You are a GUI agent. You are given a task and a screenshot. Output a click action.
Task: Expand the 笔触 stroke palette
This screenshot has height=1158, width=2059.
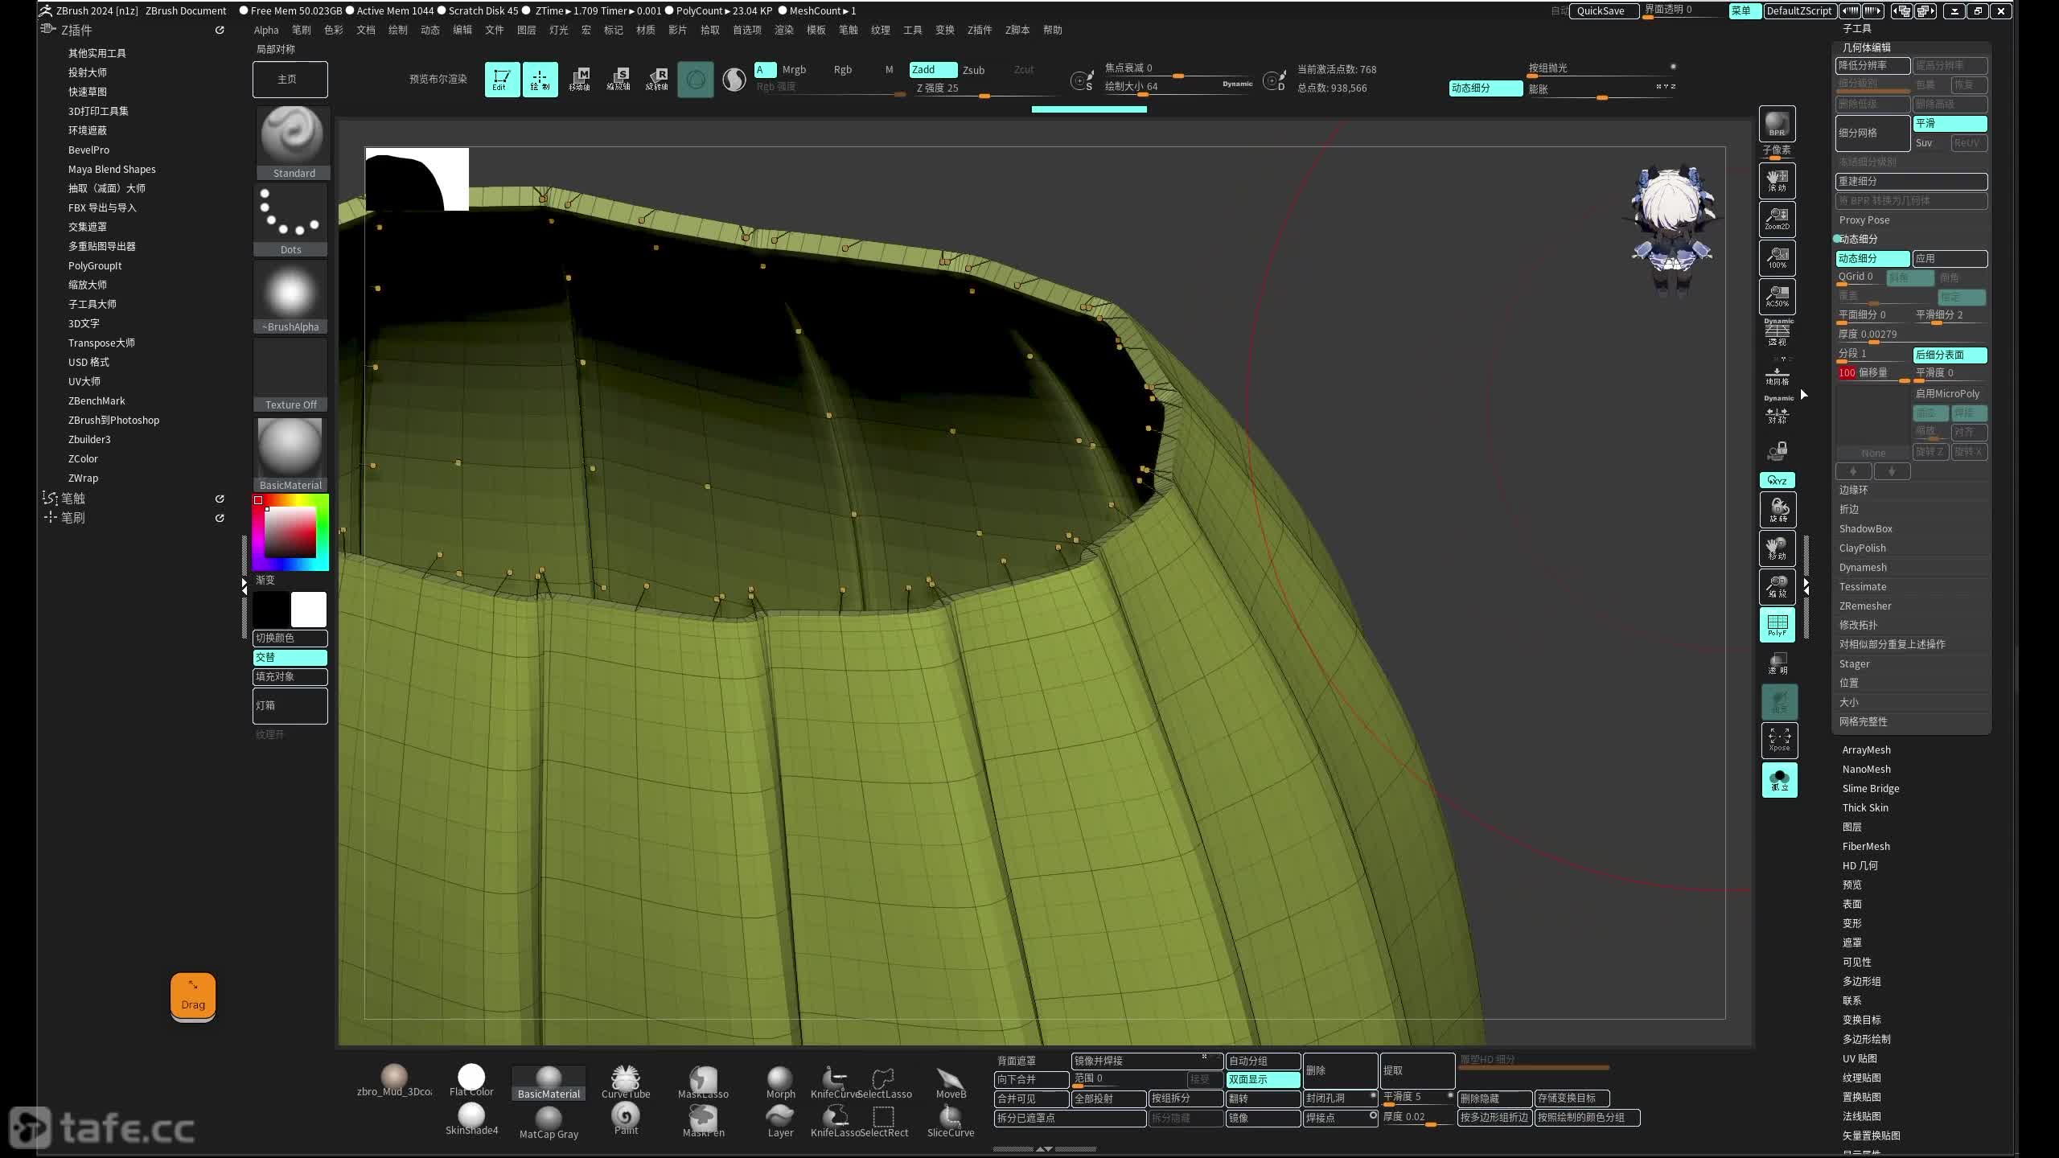click(x=72, y=499)
